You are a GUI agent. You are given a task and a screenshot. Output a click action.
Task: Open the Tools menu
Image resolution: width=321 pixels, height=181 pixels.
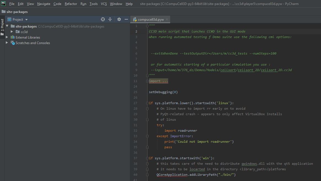(93, 4)
